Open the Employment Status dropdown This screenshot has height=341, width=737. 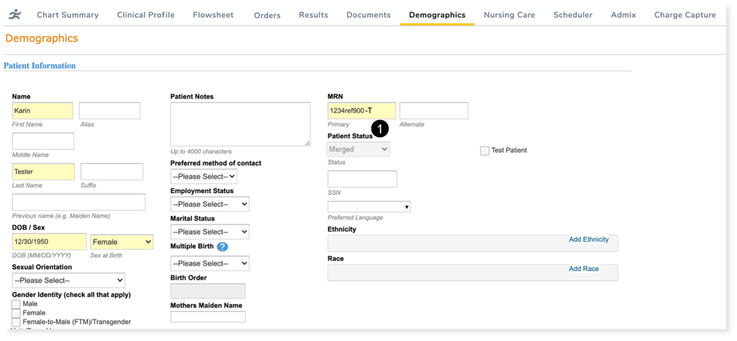pyautogui.click(x=209, y=204)
